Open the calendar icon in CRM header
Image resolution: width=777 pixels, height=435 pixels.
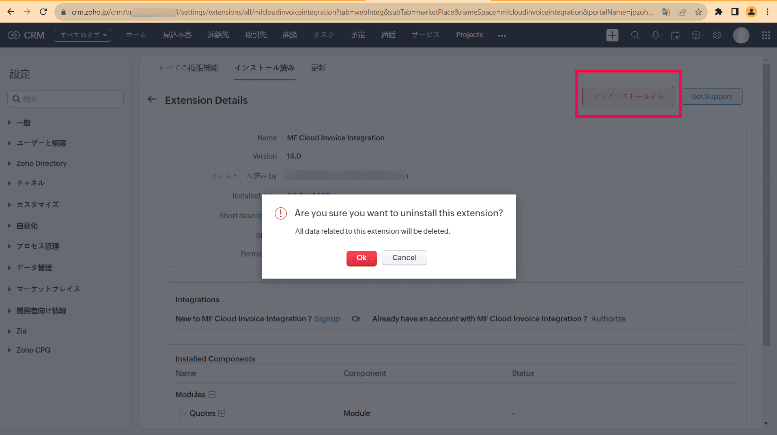(675, 35)
